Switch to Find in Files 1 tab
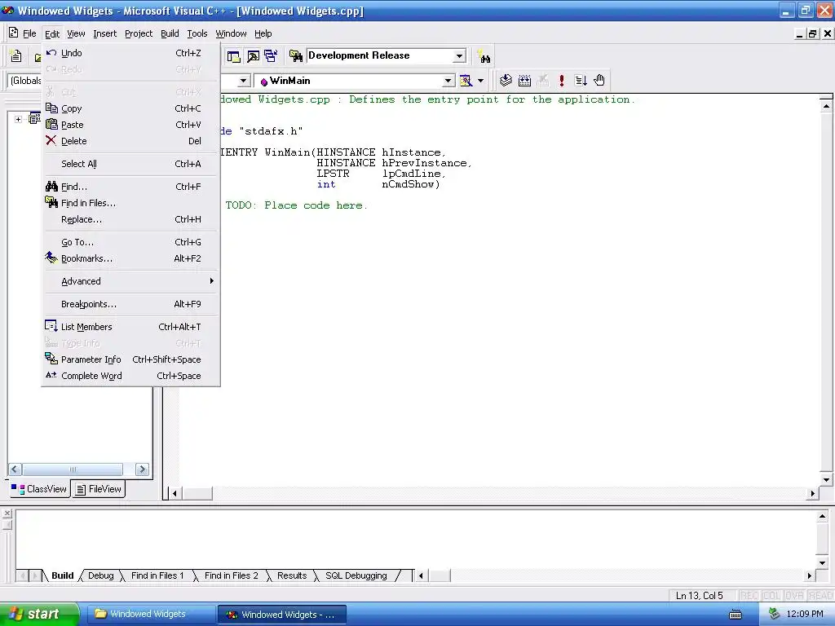The width and height of the screenshot is (835, 626). [x=157, y=575]
